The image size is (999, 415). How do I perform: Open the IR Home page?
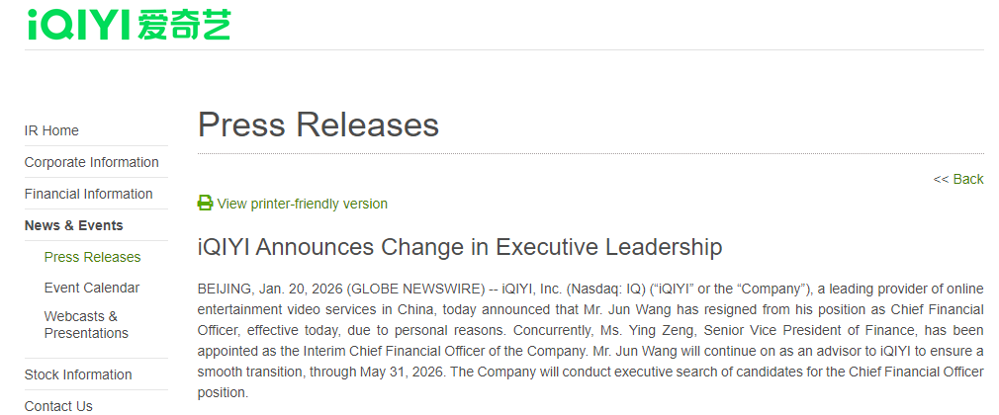point(51,130)
